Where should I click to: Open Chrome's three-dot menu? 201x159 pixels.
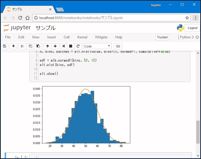pos(195,18)
